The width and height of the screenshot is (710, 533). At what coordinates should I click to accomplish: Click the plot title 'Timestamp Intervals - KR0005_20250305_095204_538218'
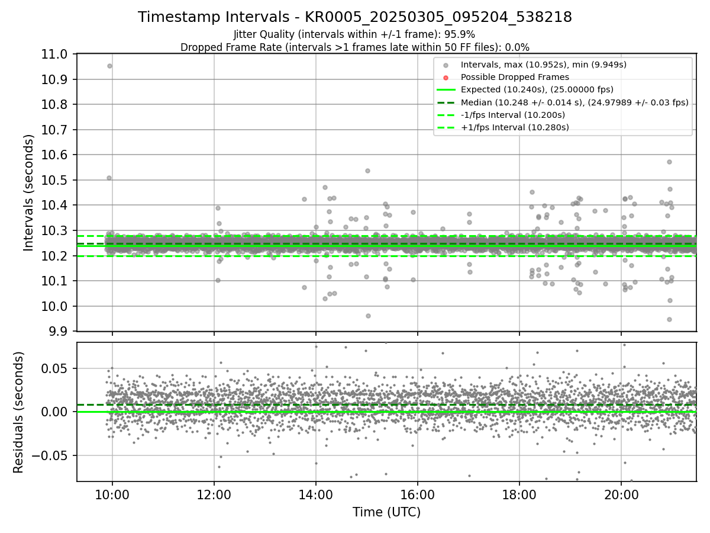(x=355, y=18)
